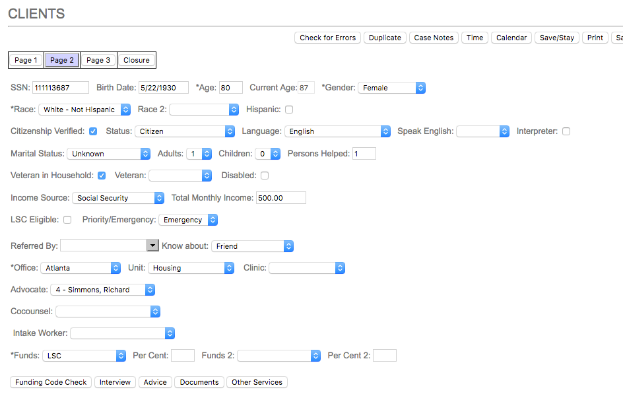This screenshot has width=623, height=394.
Task: Tick the Interpreter checkbox
Action: point(566,131)
